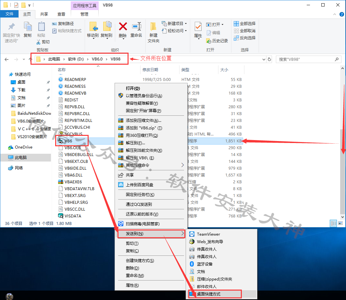This screenshot has height=300, width=346.
Task: Switch to the View (查看) ribbon tab
Action: [61, 14]
